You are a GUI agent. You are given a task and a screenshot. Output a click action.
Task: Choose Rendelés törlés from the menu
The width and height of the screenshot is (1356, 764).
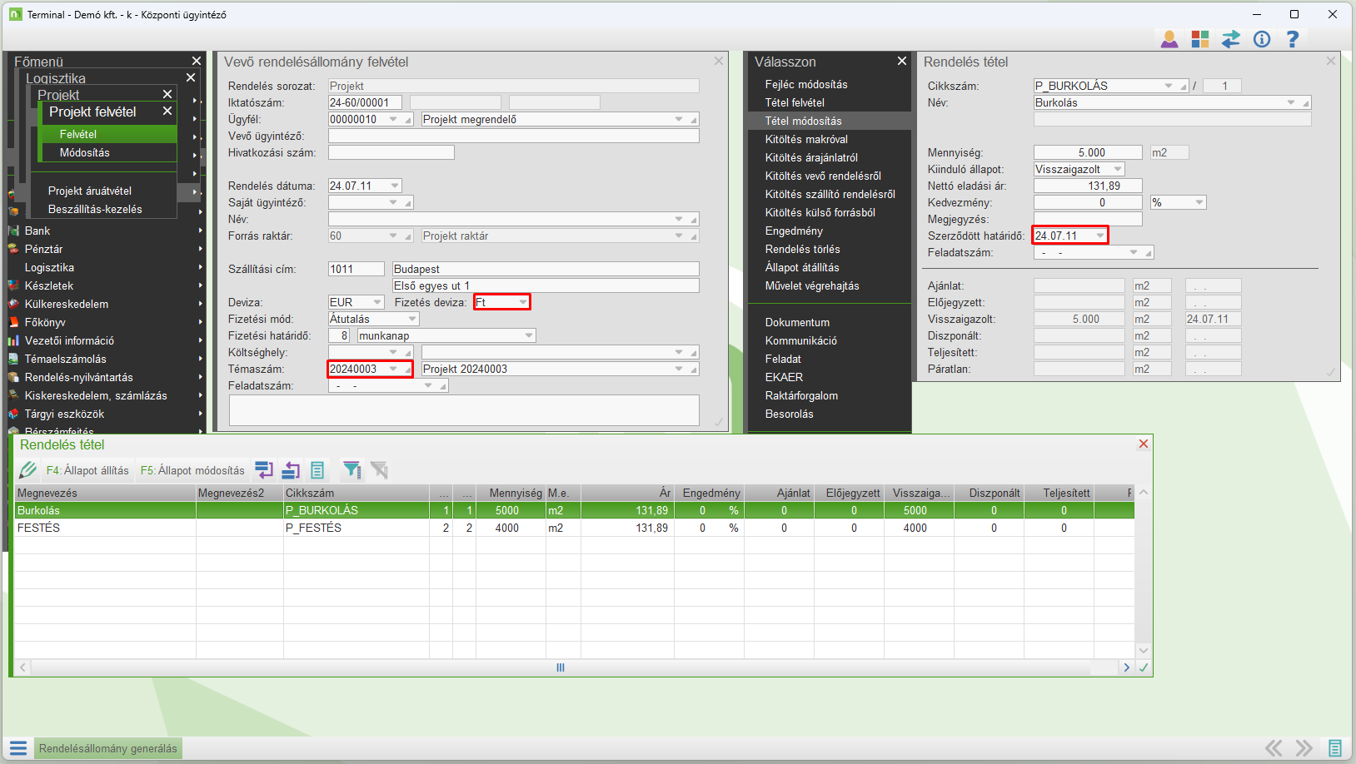tap(802, 249)
